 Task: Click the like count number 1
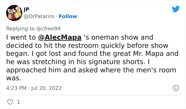[x=18, y=102]
